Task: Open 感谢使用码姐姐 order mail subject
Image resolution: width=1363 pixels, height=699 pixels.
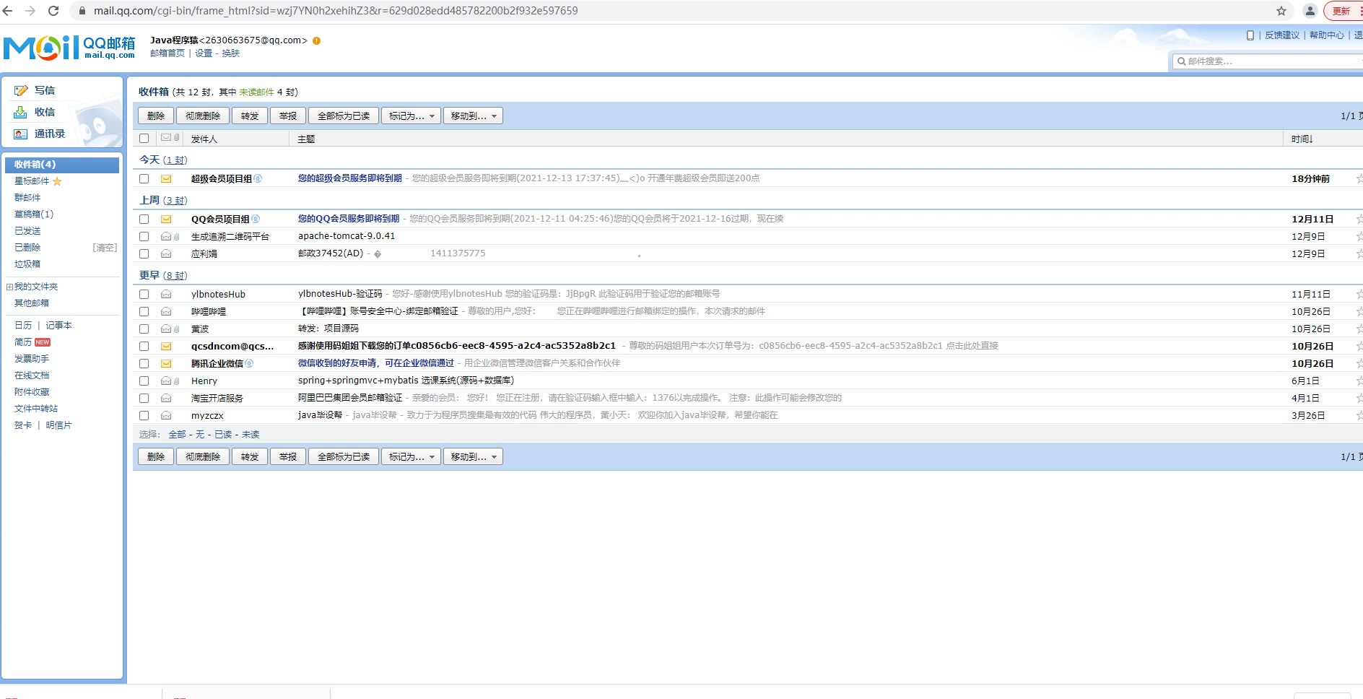Action: [457, 346]
